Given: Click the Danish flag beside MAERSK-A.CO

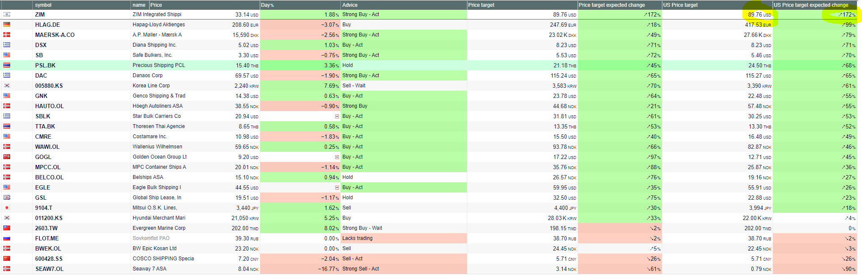Looking at the screenshot, I should coord(6,35).
